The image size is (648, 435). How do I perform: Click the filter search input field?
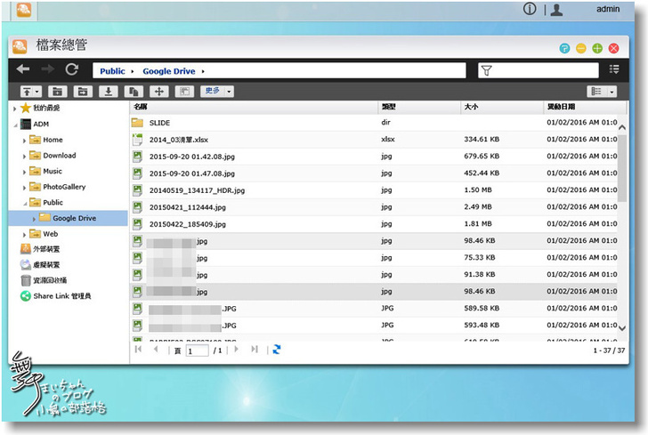pos(545,70)
